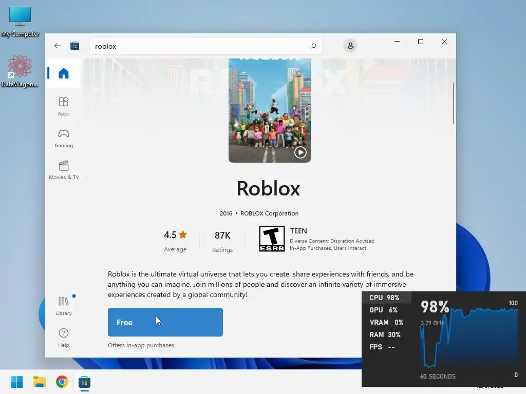Play the Roblox trailer video
Viewport: 526px width, 394px height.
click(300, 152)
